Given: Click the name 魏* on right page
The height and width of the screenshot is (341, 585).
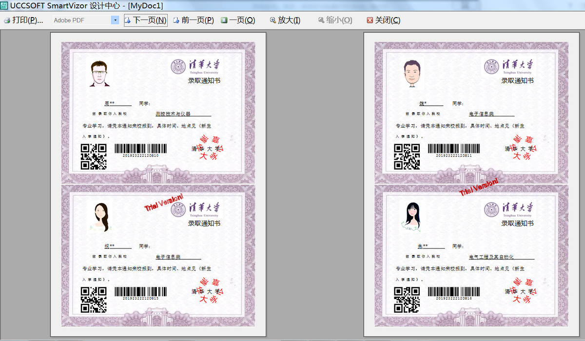Looking at the screenshot, I should pyautogui.click(x=423, y=103).
